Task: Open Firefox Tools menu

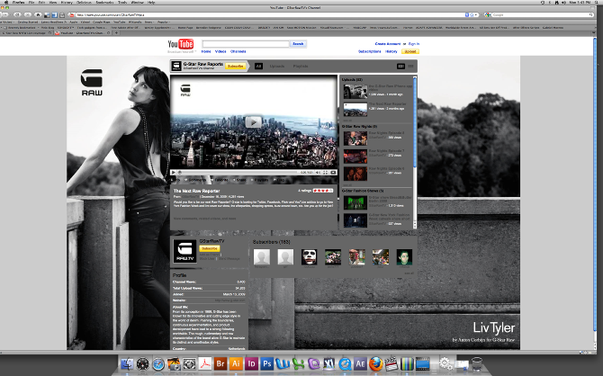Action: point(122,3)
